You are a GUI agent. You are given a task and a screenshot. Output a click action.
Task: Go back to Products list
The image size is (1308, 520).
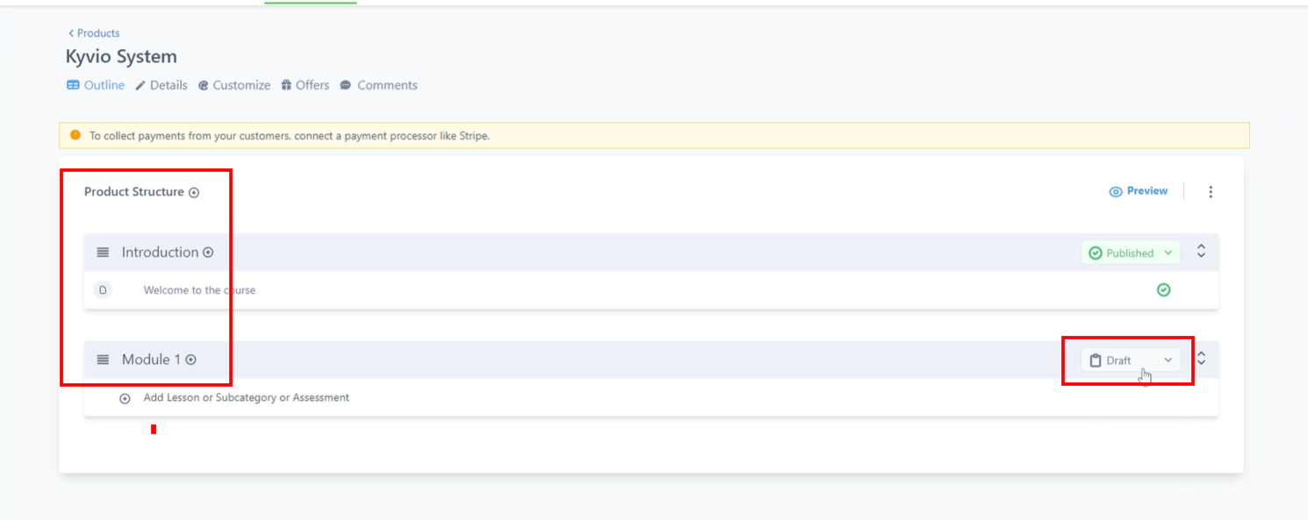(x=94, y=33)
